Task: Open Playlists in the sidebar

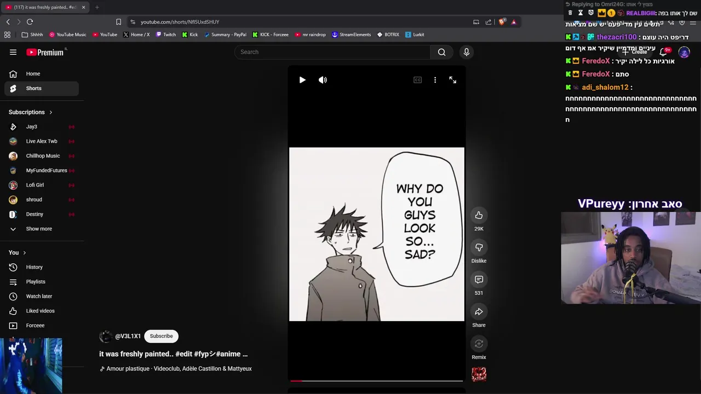Action: (42, 282)
